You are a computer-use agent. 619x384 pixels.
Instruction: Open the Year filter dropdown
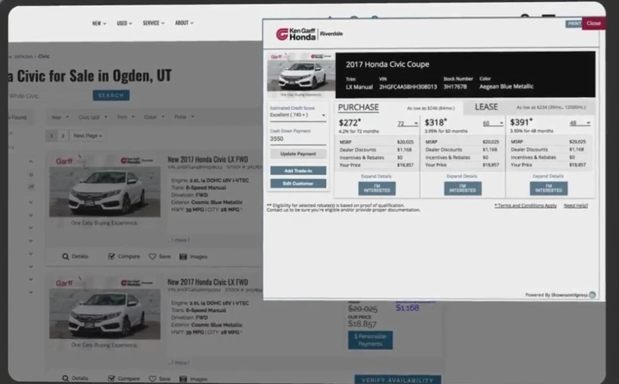tap(60, 117)
